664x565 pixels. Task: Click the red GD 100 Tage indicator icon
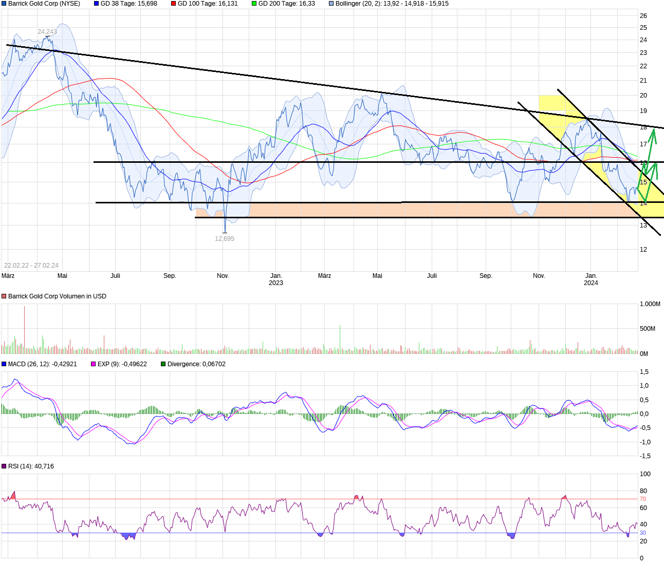coord(174,4)
